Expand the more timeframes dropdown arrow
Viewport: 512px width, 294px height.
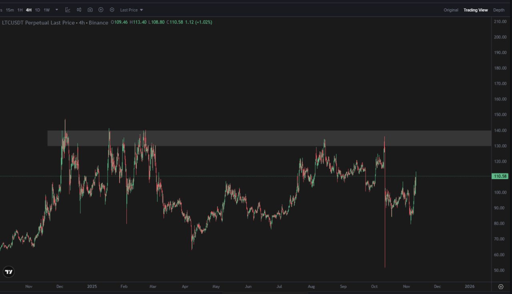point(57,10)
